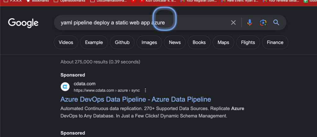Switch to Maps results
This screenshot has height=137, width=317.
223,42
